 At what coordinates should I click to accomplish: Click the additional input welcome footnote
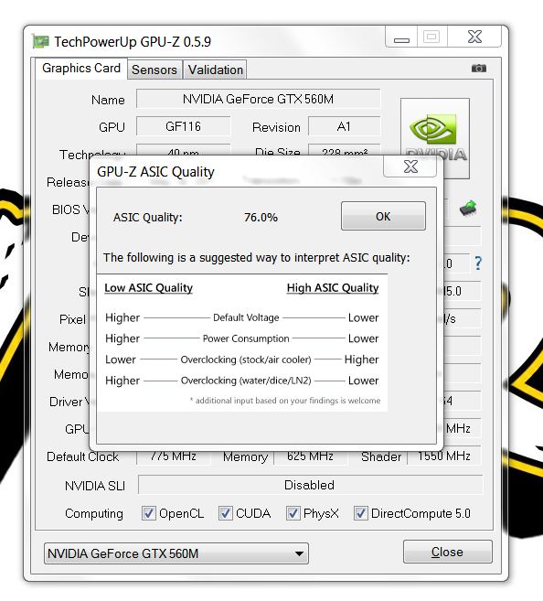tap(285, 401)
